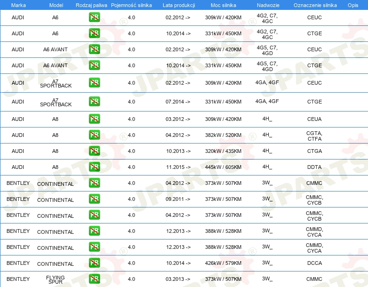Select engine size 4.0 in A8 CEUA row
This screenshot has width=368, height=287.
click(x=131, y=119)
